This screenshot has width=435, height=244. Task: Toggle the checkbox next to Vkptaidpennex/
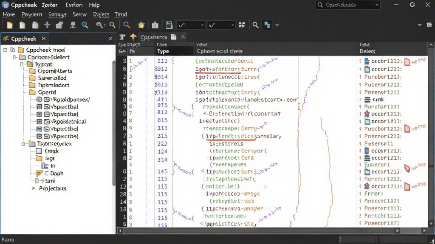point(40,99)
